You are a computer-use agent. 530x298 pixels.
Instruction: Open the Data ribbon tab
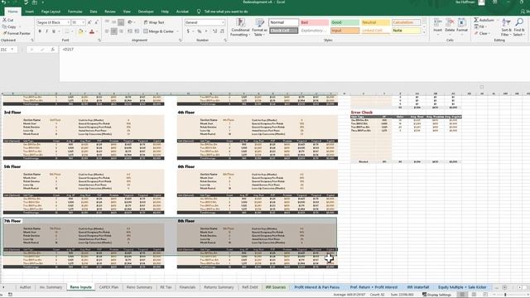(x=94, y=12)
